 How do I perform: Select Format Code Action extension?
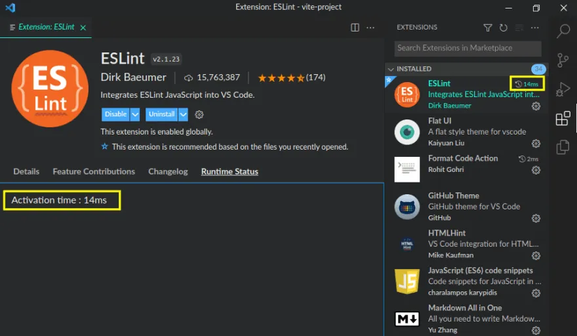point(467,169)
